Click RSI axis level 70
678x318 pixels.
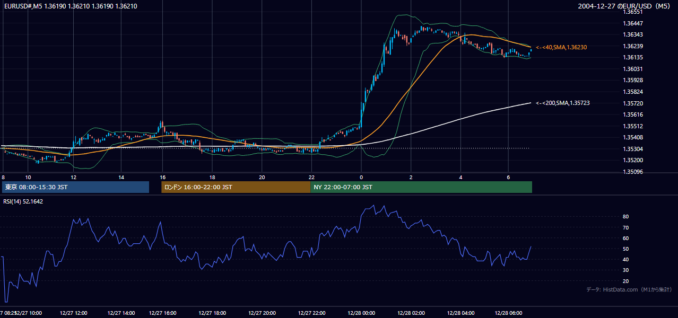626,227
